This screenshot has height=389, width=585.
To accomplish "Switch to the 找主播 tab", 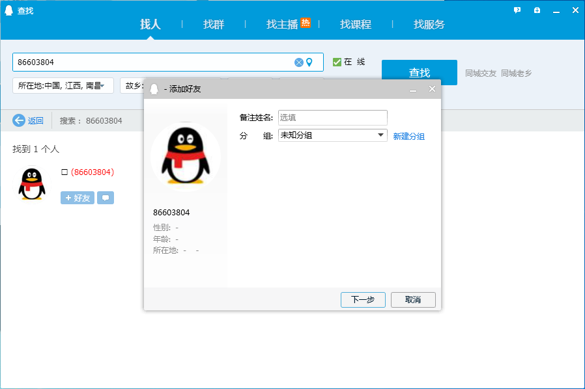I will [x=282, y=24].
